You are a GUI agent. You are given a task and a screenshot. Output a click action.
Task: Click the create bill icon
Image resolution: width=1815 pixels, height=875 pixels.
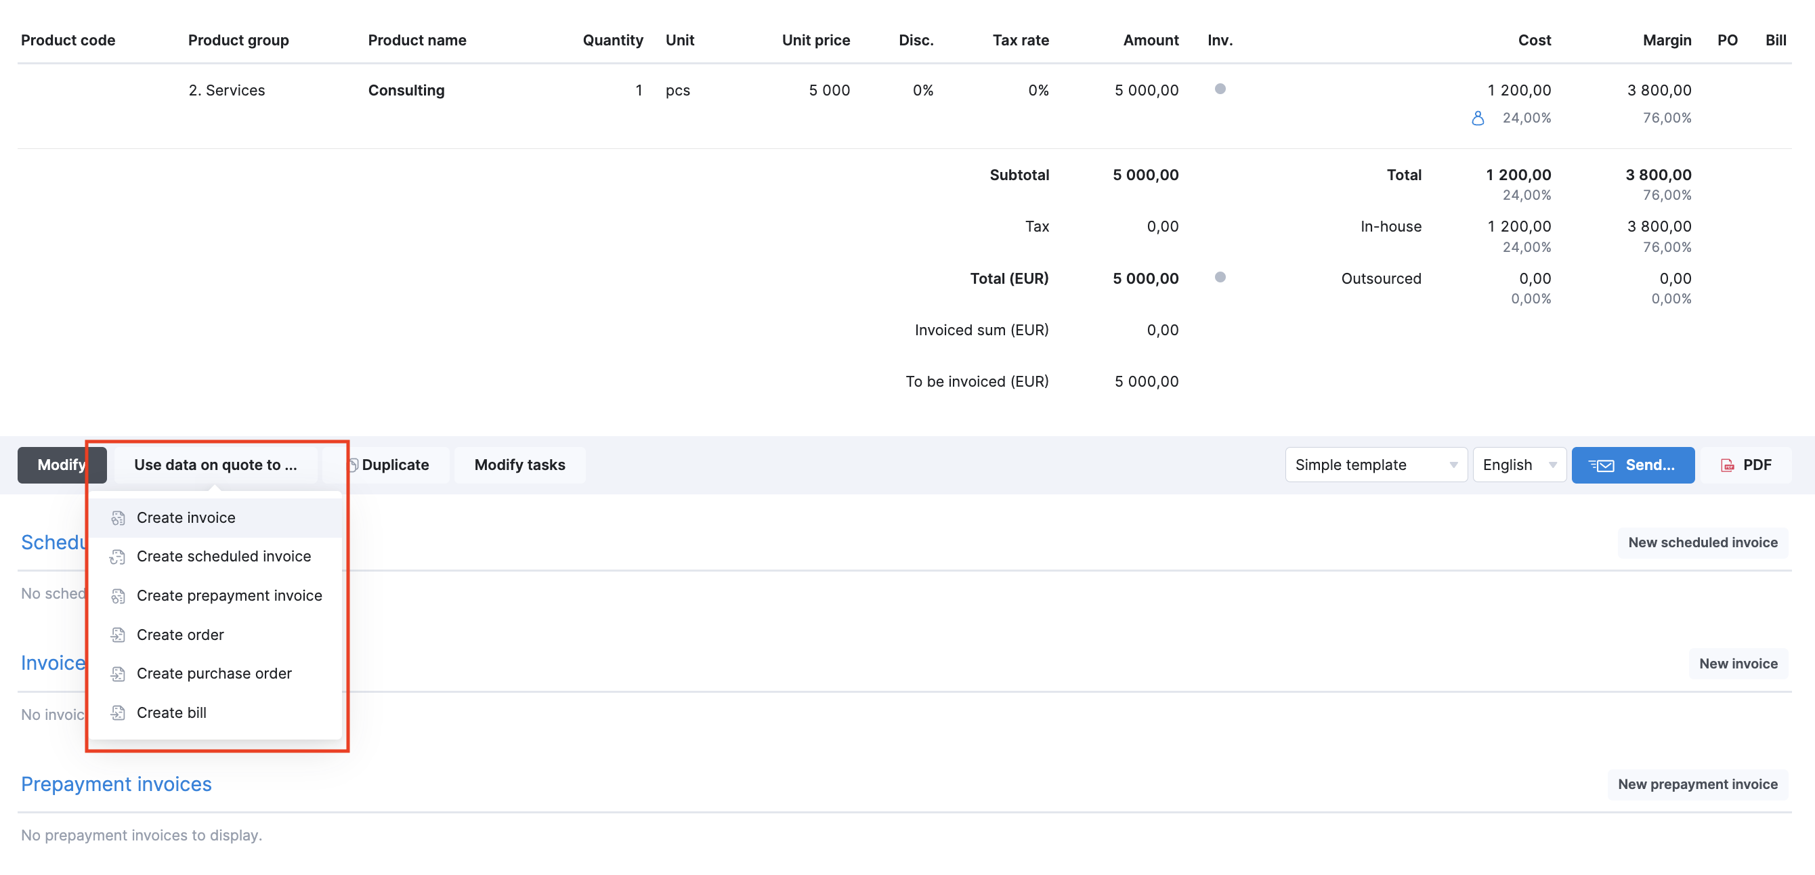tap(116, 712)
